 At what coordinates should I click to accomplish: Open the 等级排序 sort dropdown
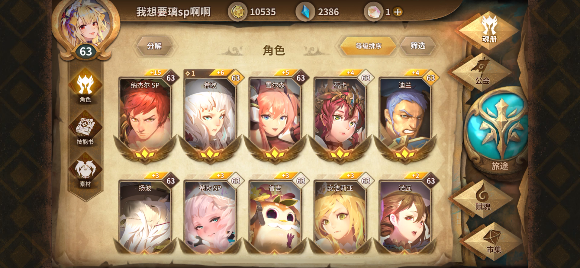coord(368,46)
